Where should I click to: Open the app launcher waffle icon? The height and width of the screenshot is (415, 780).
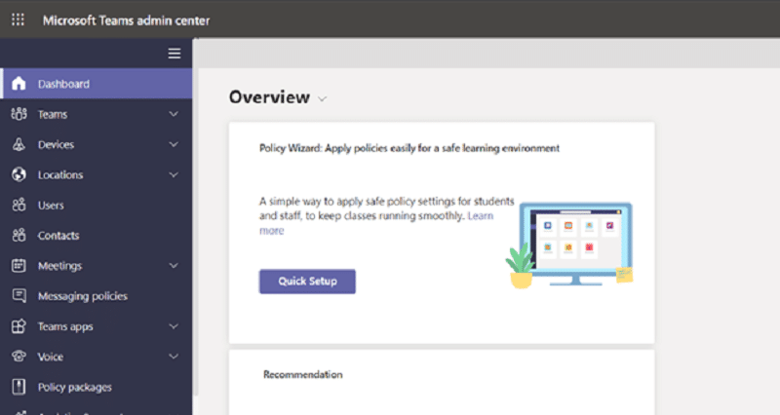(18, 19)
